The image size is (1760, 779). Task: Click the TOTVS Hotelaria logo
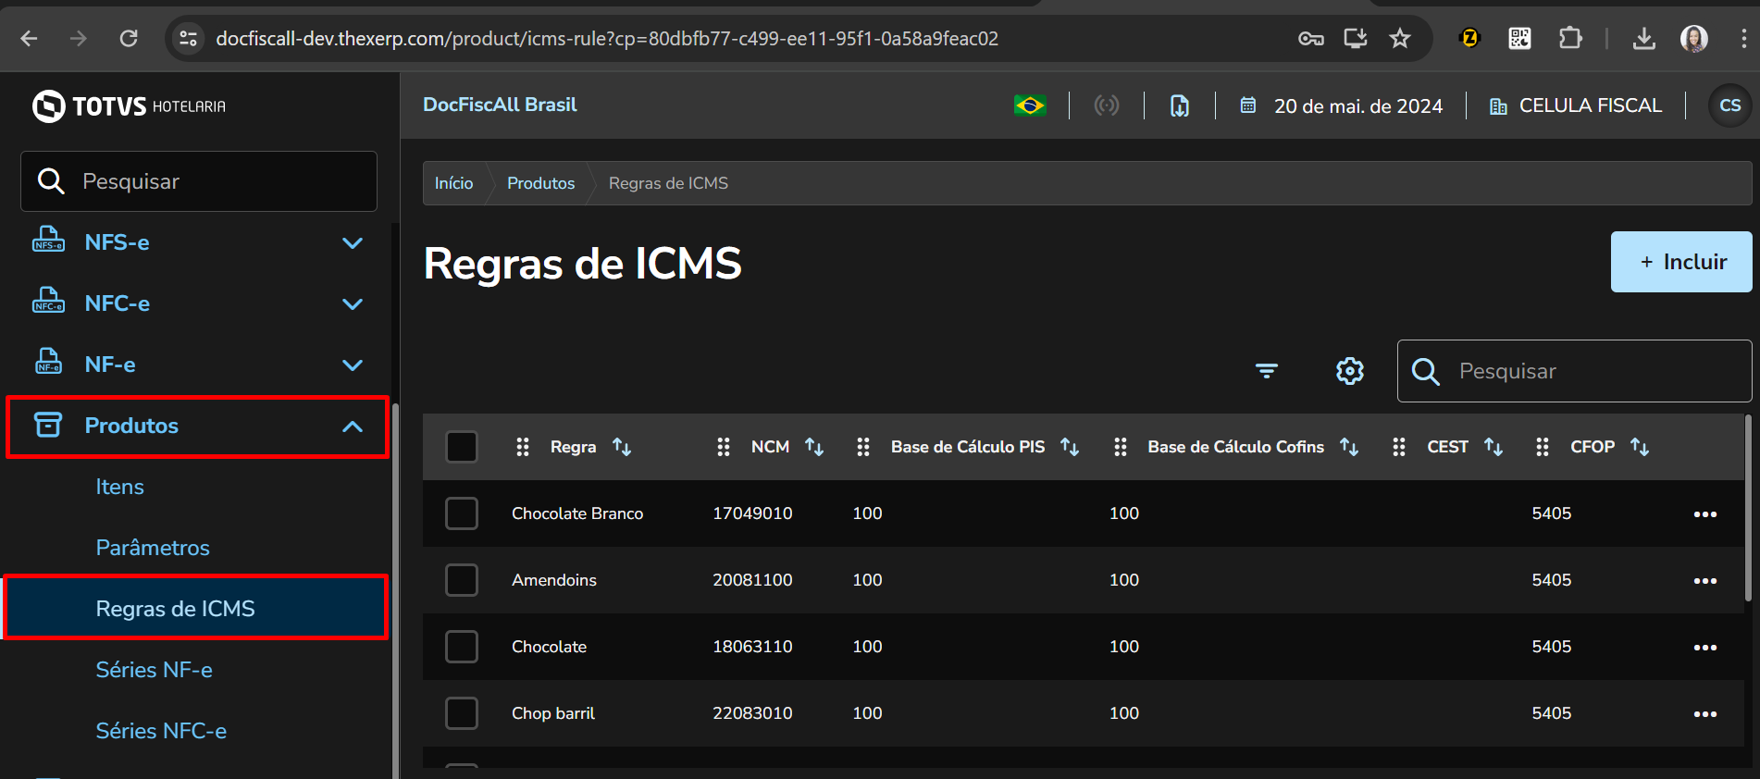pyautogui.click(x=129, y=106)
